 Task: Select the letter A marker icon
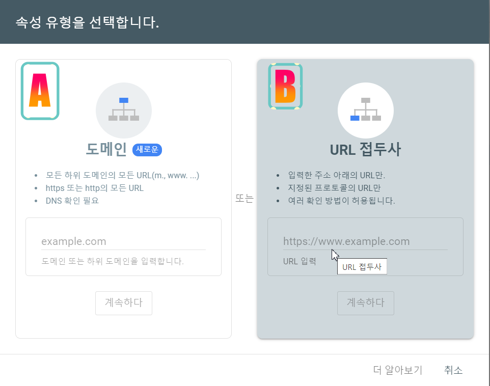pos(40,90)
